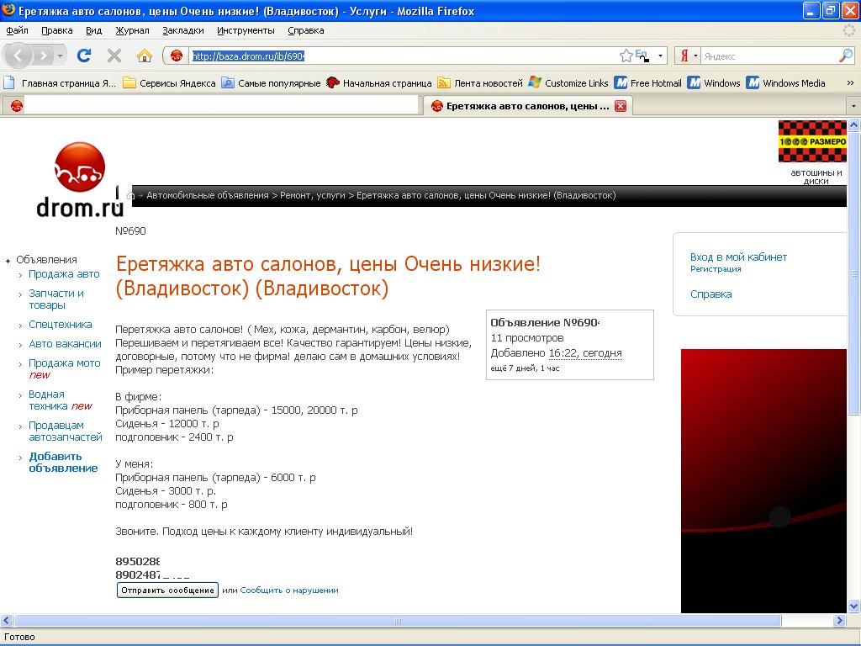Open the Инструменты menu
The height and width of the screenshot is (646, 861).
(x=246, y=30)
